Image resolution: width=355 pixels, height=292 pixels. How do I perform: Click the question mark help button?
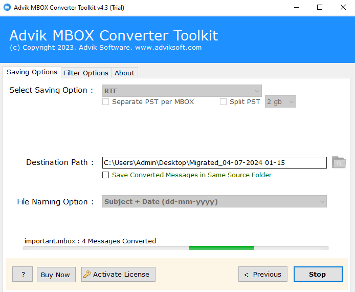pos(23,274)
